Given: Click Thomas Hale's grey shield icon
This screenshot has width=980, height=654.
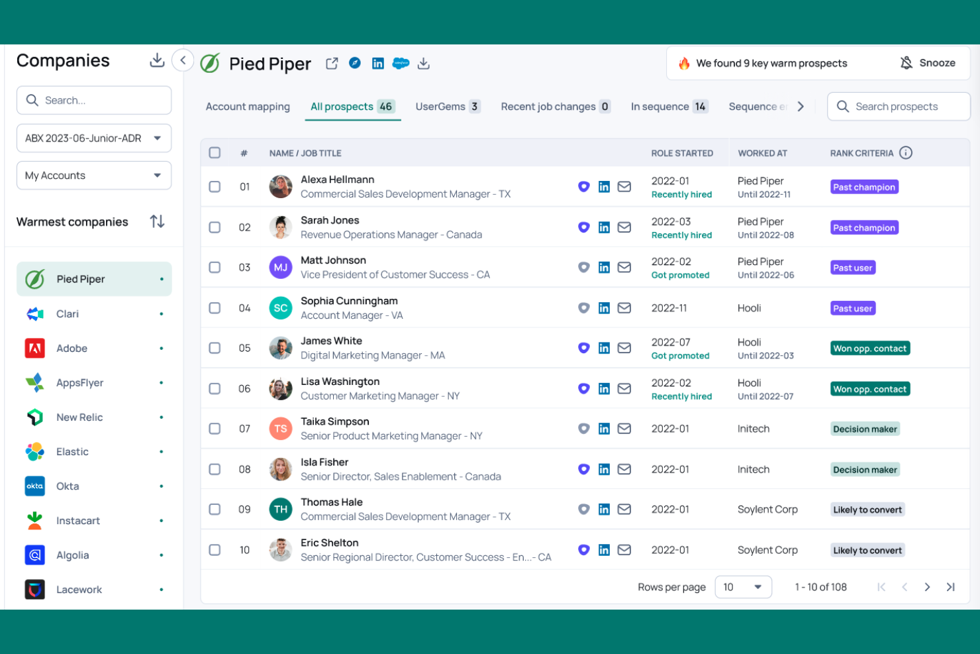Looking at the screenshot, I should point(583,510).
